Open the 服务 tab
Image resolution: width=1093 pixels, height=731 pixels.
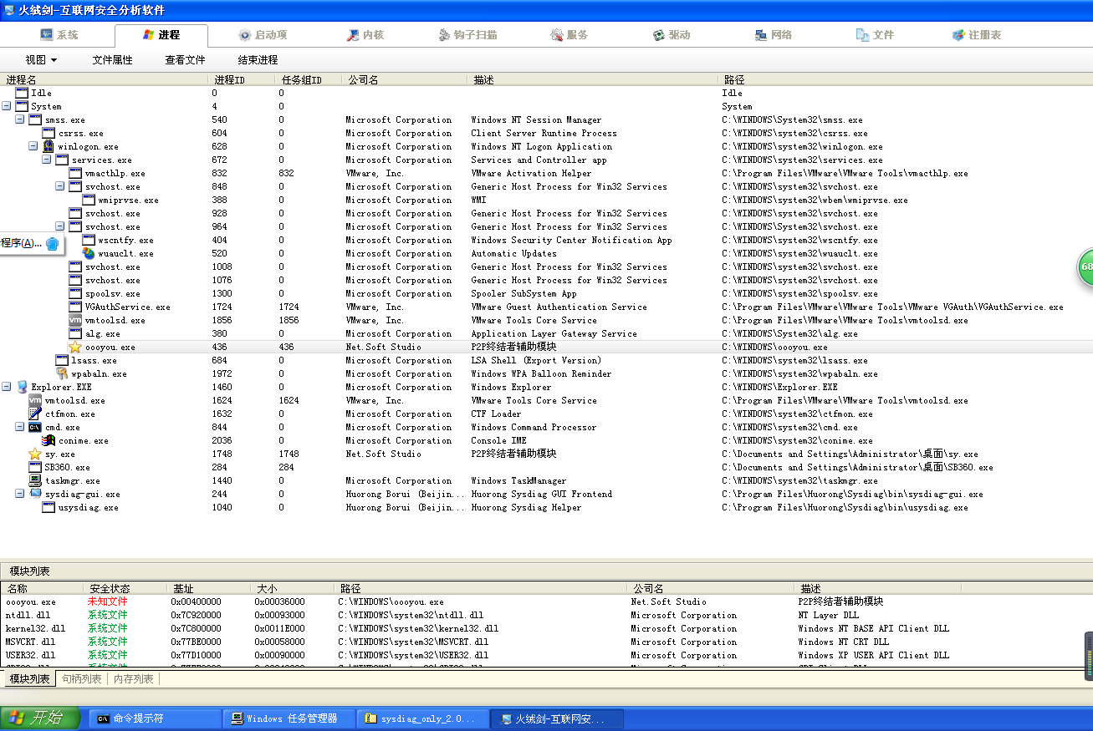569,35
